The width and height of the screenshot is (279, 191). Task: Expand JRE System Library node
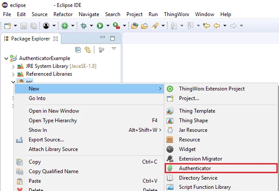coord(13,67)
